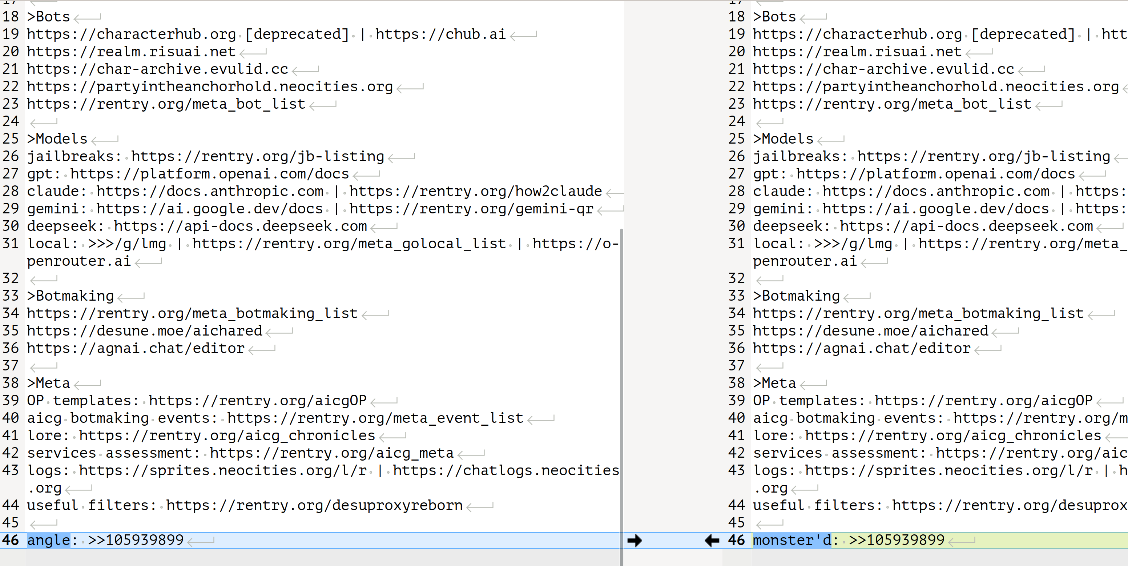Click 'rentry.org/gemini-qr' in left pane
This screenshot has height=566, width=1128.
point(506,209)
